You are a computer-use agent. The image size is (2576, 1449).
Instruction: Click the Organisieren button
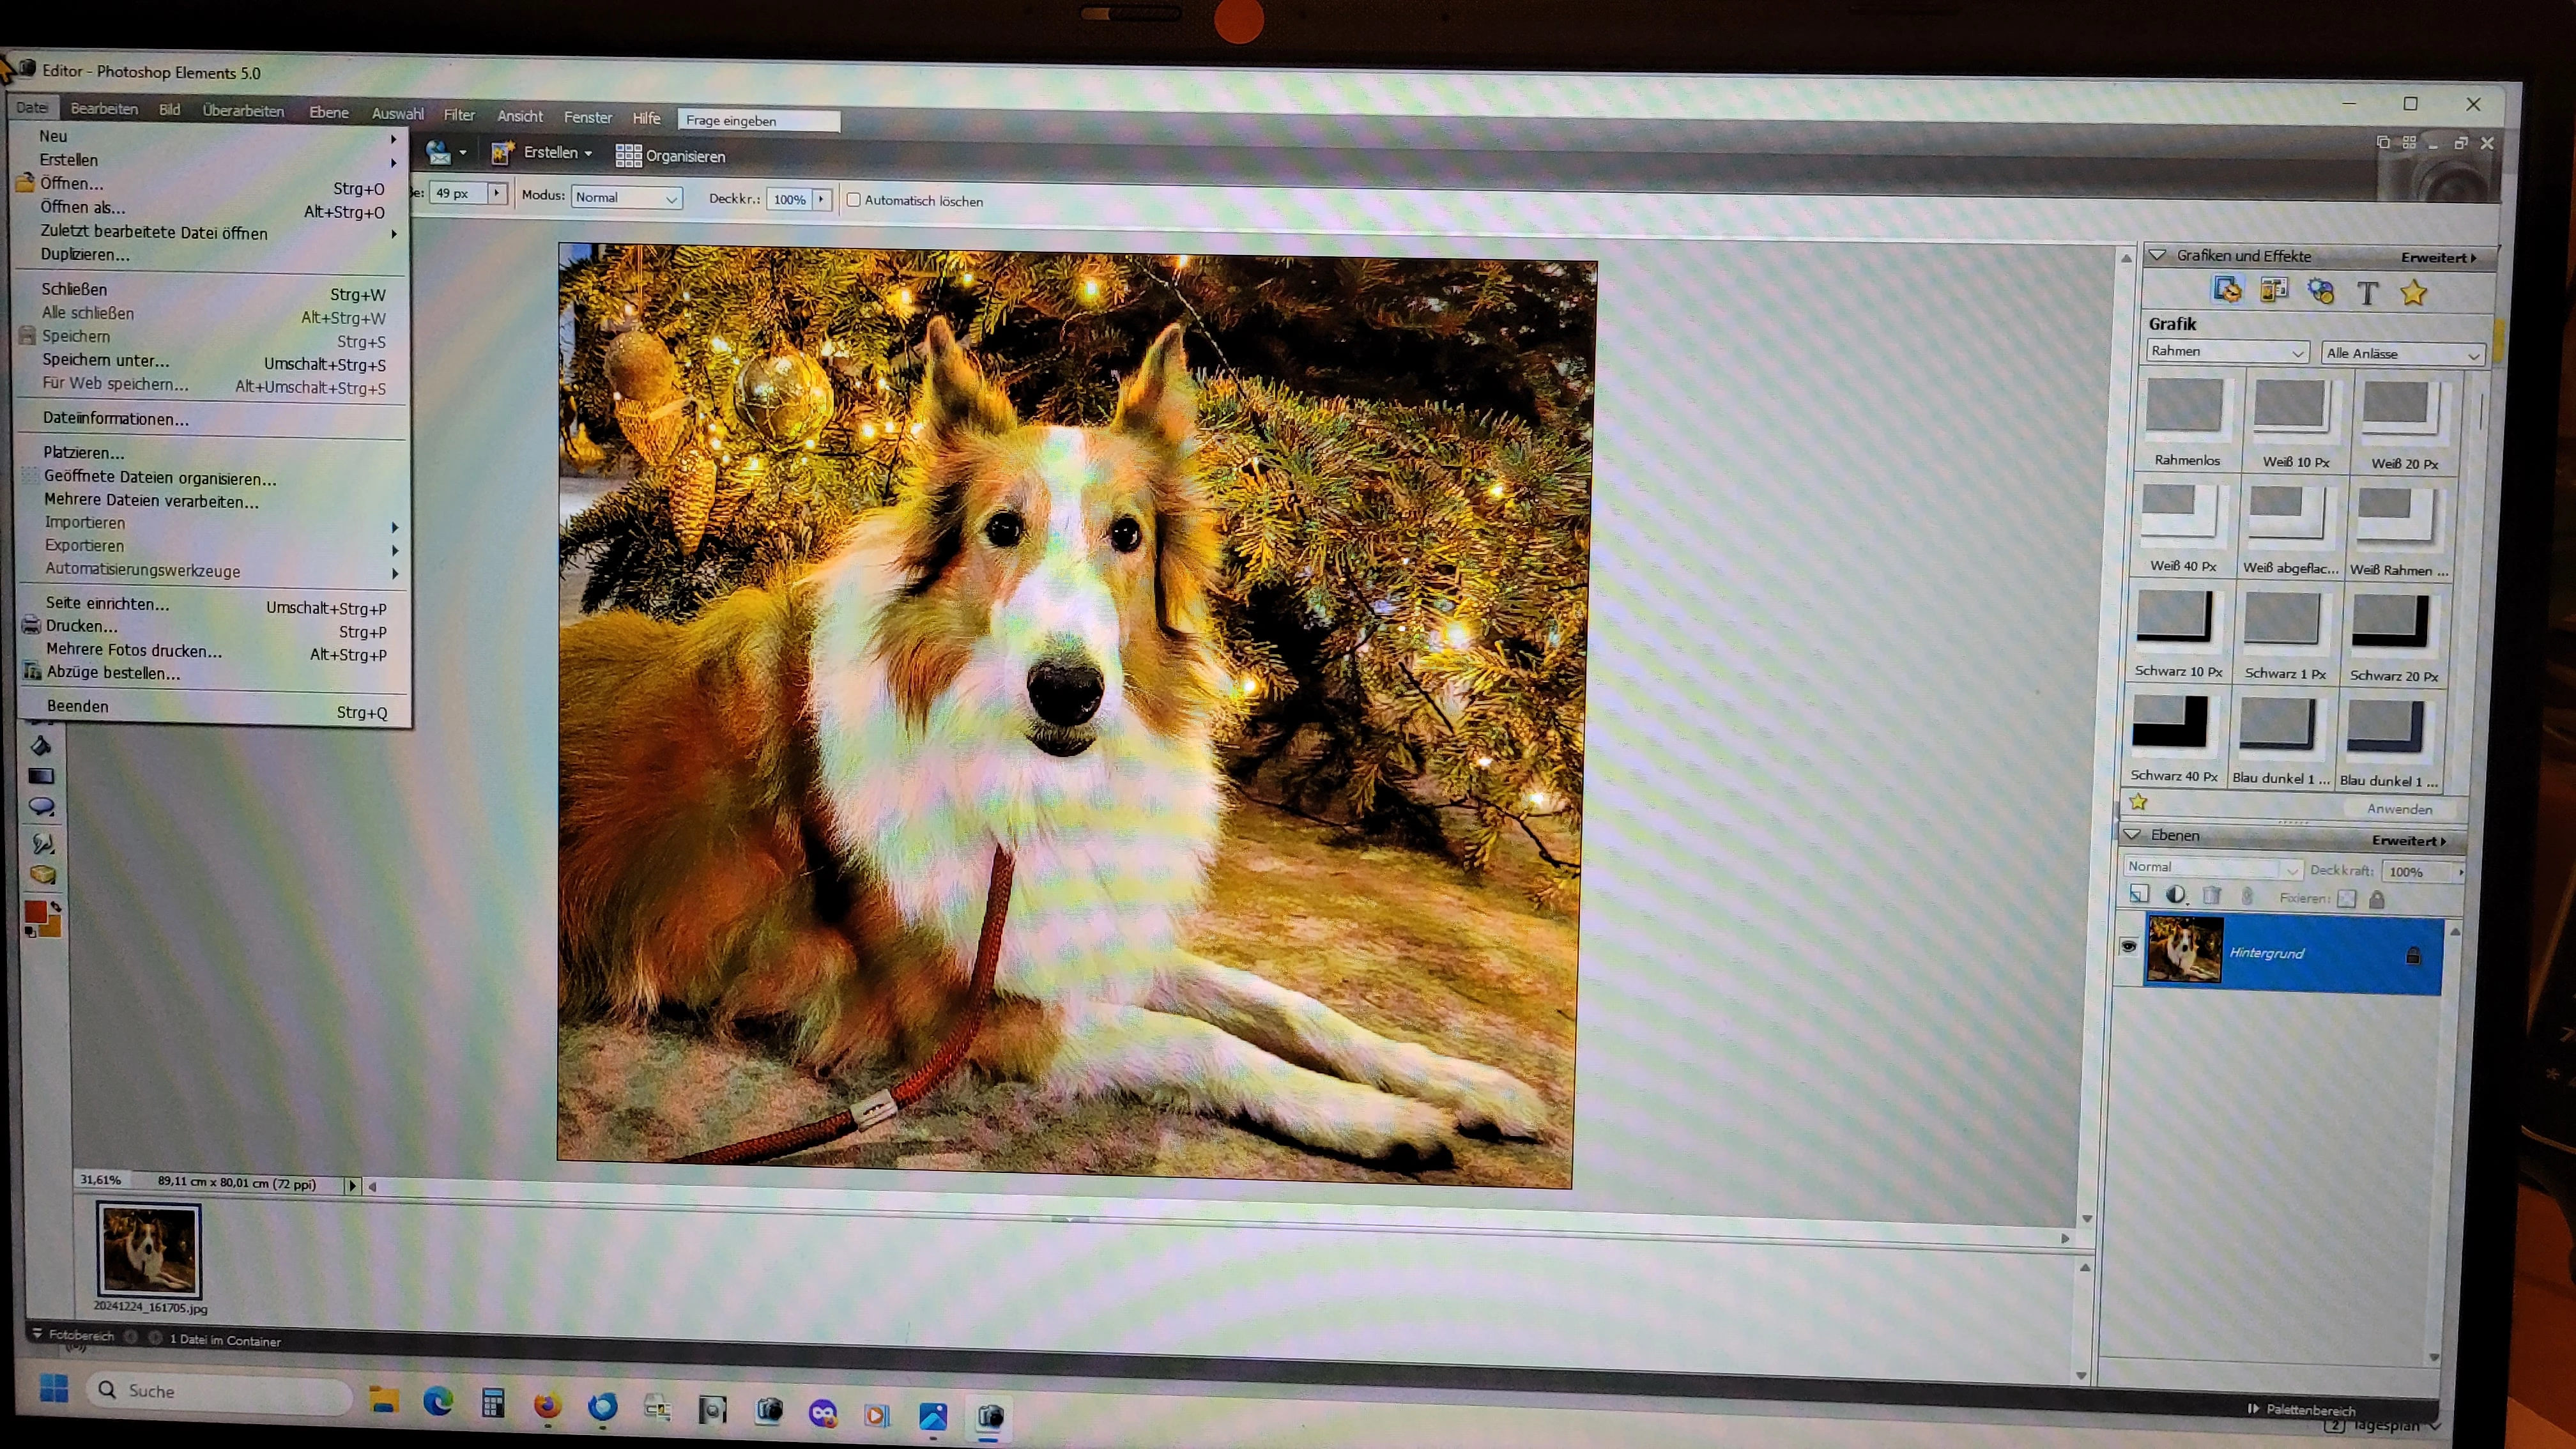pyautogui.click(x=671, y=156)
